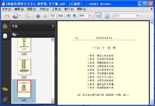
Task: Collapse the 页面 panel with arrow button
Action: [53, 26]
